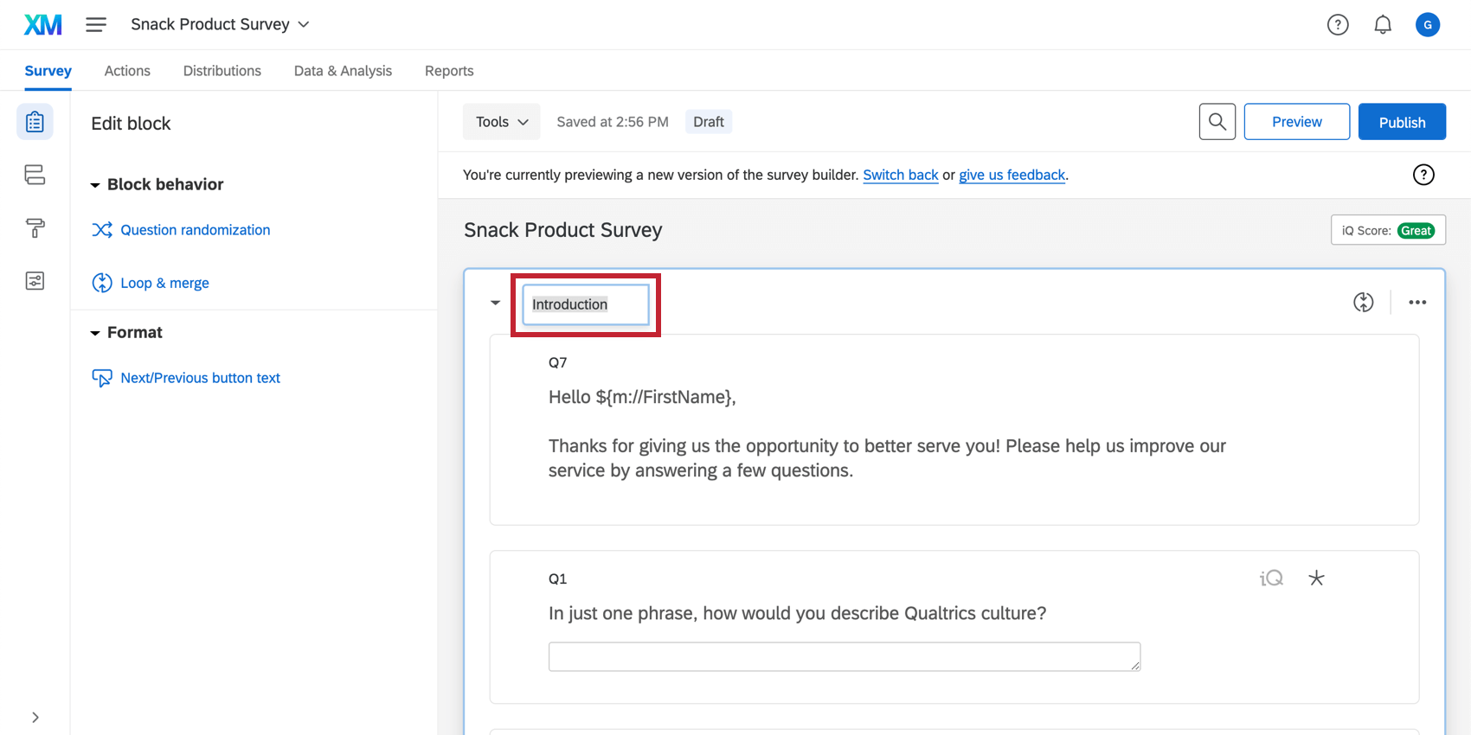Click the help question mark icon in header
The image size is (1471, 735).
pyautogui.click(x=1338, y=25)
